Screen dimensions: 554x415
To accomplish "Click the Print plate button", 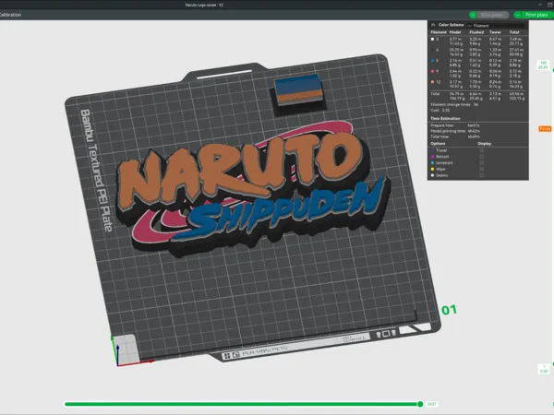I will click(x=536, y=15).
